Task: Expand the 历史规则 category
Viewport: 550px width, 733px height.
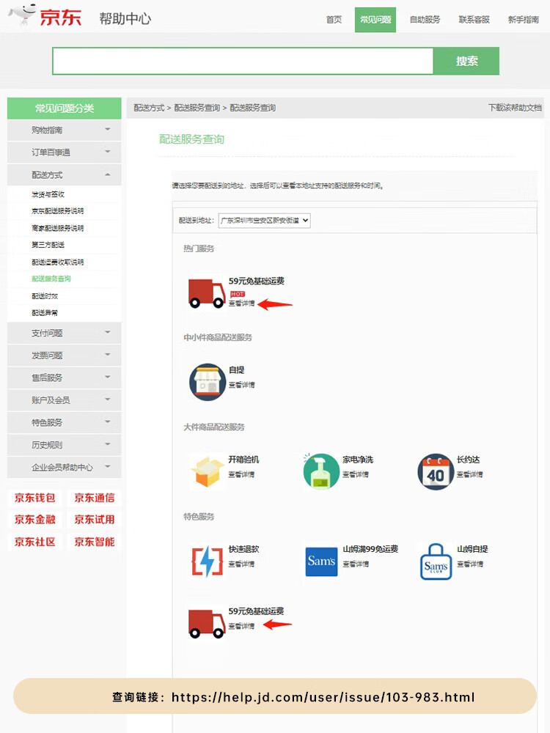Action: tap(64, 445)
